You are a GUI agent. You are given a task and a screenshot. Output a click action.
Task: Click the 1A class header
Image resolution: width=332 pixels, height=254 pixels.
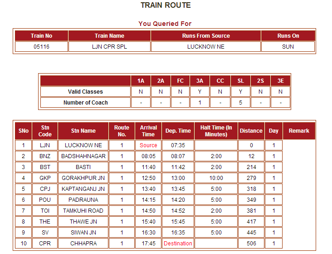click(x=141, y=81)
